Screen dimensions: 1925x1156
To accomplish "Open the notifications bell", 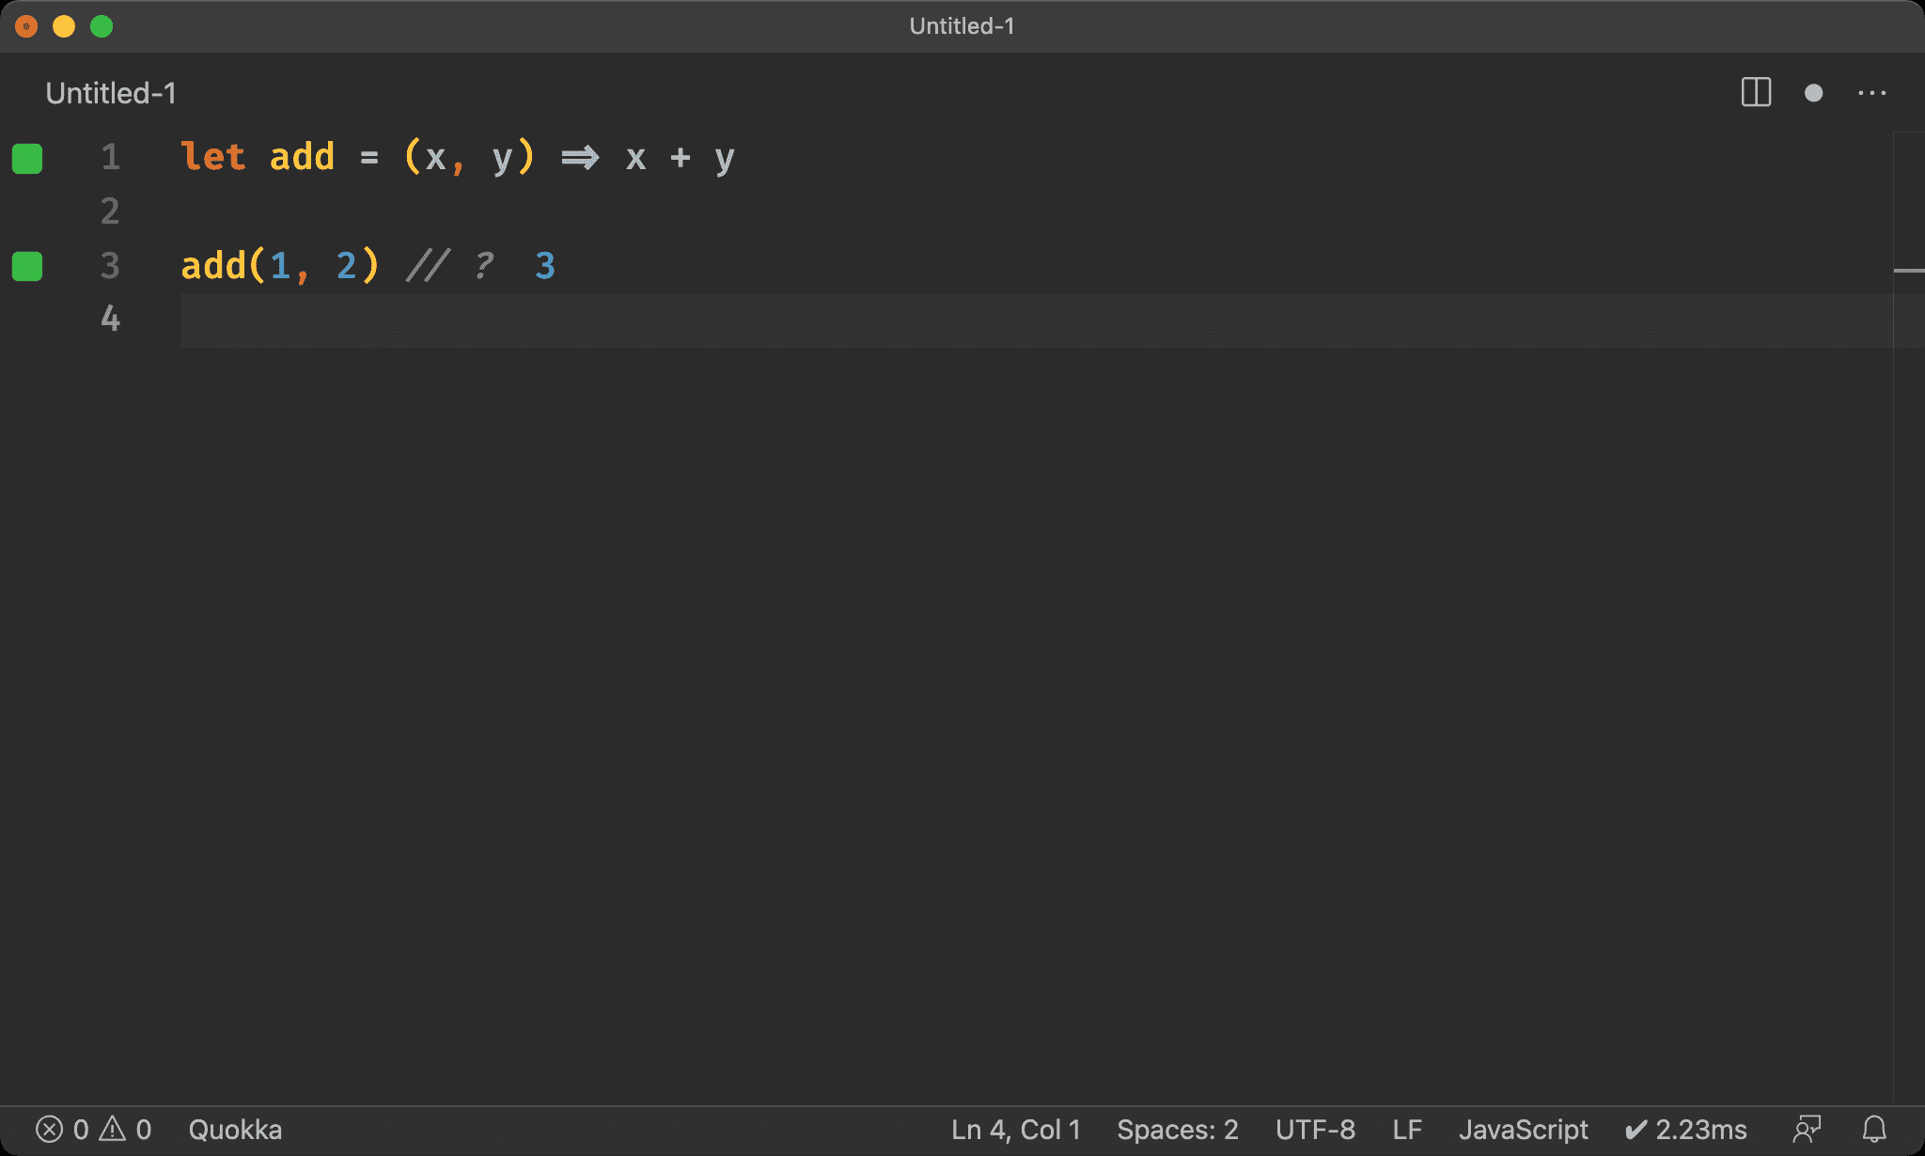I will [1874, 1129].
